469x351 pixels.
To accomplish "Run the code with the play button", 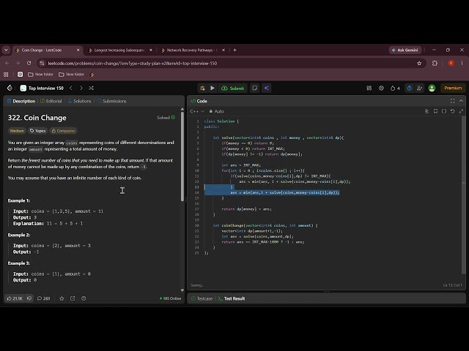I will point(213,88).
